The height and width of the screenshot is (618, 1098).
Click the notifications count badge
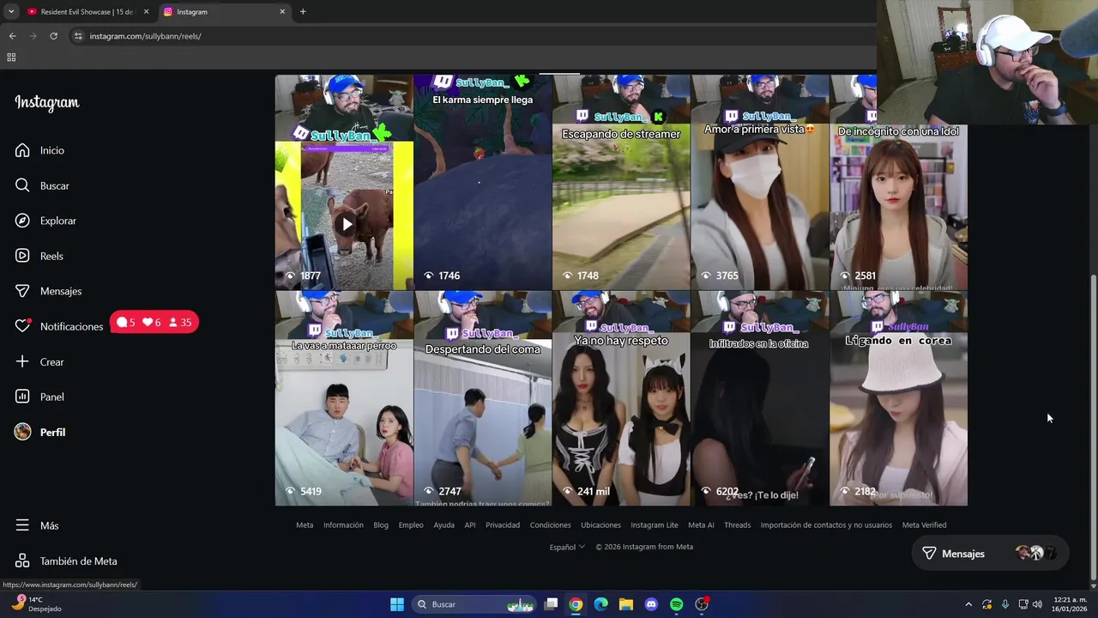[154, 323]
